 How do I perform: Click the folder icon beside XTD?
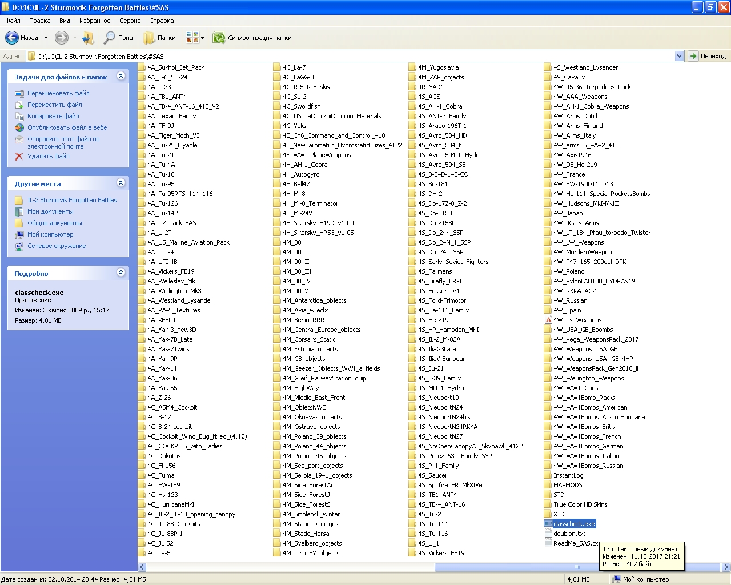point(548,514)
